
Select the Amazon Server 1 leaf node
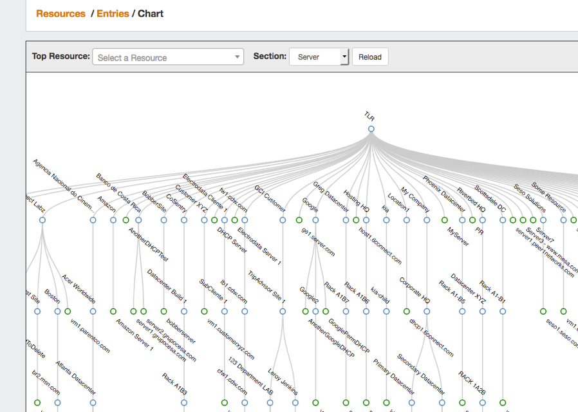[113, 312]
